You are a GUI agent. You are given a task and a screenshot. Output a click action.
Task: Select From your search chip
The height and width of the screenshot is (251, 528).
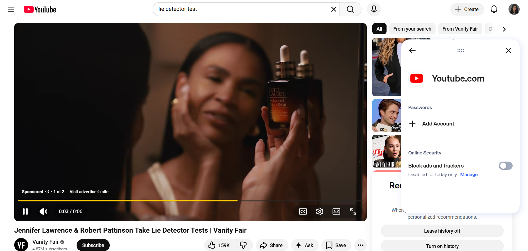pos(412,29)
